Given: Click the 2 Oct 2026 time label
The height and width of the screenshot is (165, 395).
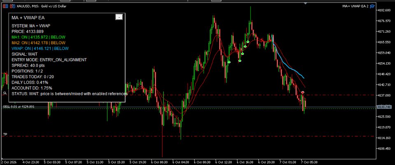Looking at the screenshot, I should (x=9, y=162).
